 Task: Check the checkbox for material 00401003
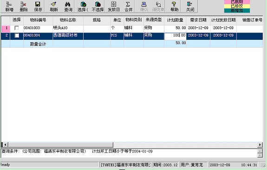pyautogui.click(x=17, y=28)
